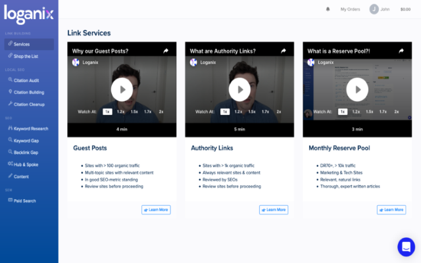Viewport: 421px width, 263px height.
Task: Click the Loganix logo in sidebar
Action: [29, 13]
